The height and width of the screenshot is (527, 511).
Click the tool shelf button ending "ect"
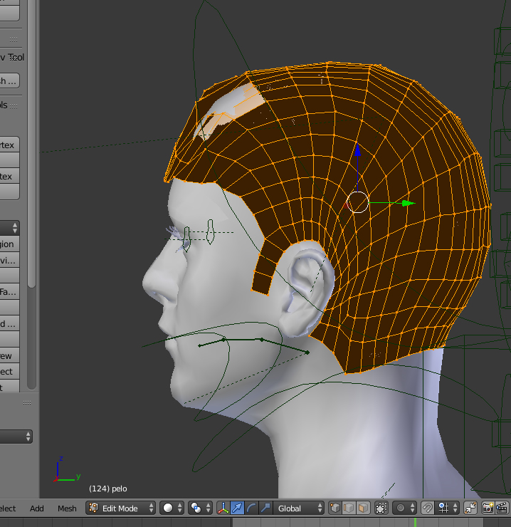pyautogui.click(x=9, y=371)
